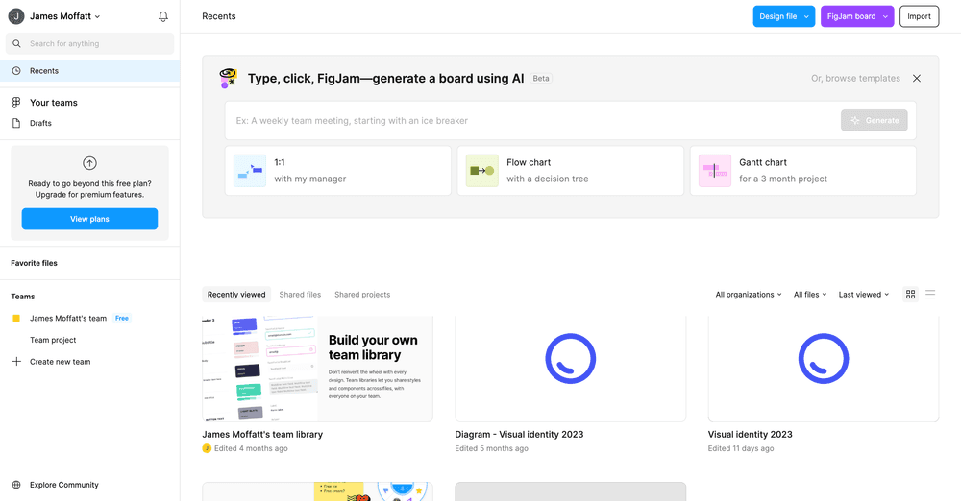Open the Last viewed sort dropdown
Viewport: 961px width, 501px height.
click(863, 295)
